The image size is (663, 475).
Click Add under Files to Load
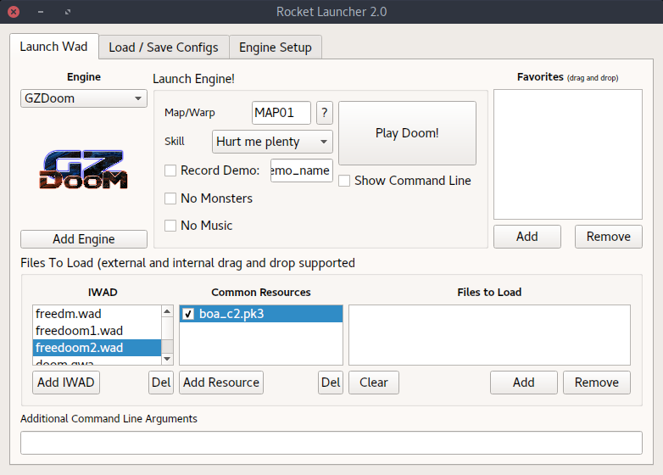point(524,383)
